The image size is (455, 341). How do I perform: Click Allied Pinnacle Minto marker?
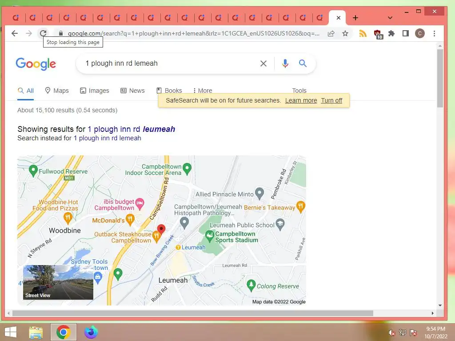pyautogui.click(x=259, y=193)
